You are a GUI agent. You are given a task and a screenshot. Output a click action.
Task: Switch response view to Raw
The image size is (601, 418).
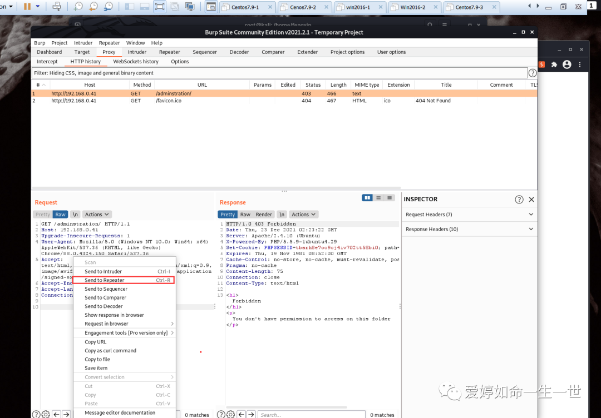coord(245,215)
